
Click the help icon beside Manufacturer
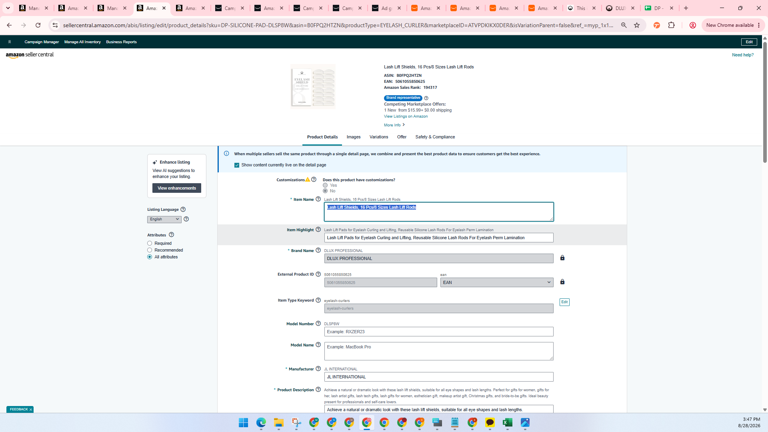click(318, 369)
